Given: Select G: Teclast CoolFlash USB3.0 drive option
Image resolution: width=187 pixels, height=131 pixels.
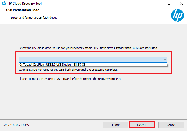Looking at the screenshot, I should click(x=93, y=65).
